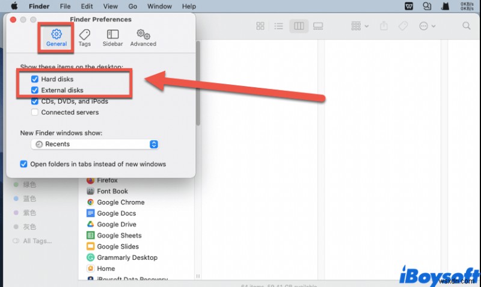
Task: Click the Google Docs app icon
Action: pyautogui.click(x=90, y=214)
